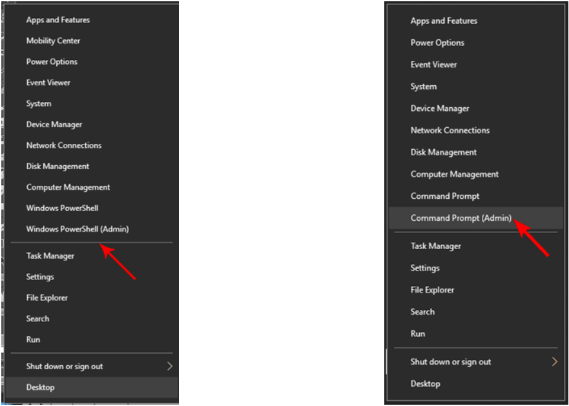Open Command Prompt (Admin)
The height and width of the screenshot is (406, 569).
[x=460, y=218]
